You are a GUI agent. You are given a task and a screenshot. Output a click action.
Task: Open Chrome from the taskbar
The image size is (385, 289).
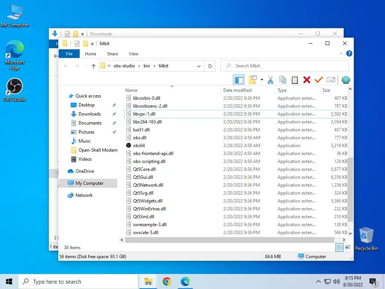point(167,281)
